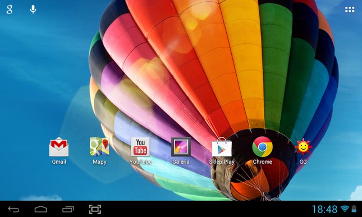Tap the 18:48 clock

coord(324,209)
